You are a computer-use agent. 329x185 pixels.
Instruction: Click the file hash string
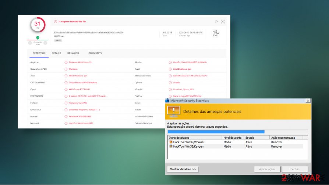pyautogui.click(x=88, y=33)
